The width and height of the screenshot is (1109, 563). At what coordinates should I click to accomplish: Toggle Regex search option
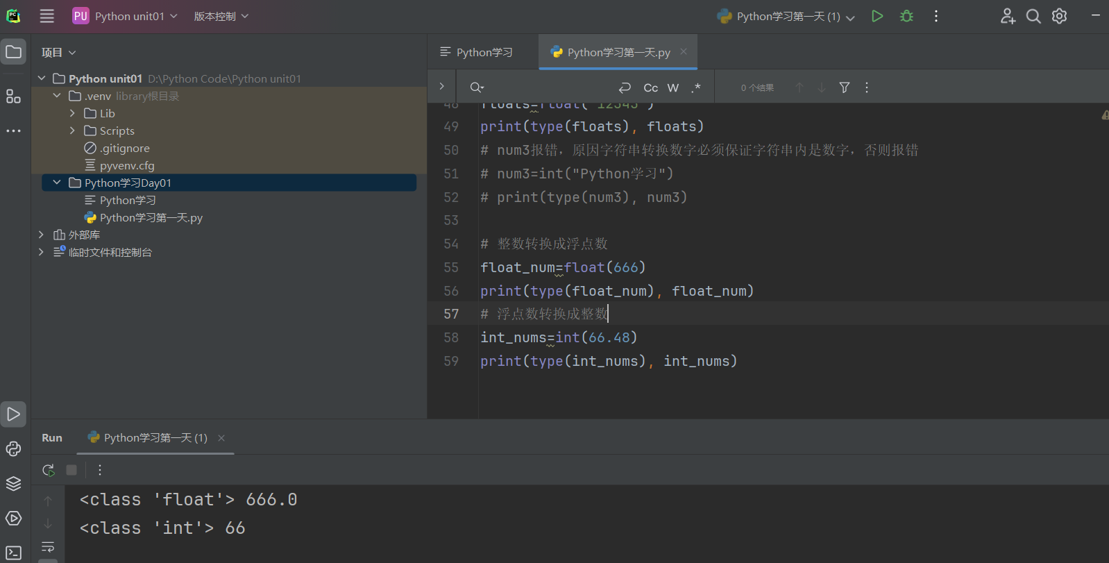tap(695, 87)
